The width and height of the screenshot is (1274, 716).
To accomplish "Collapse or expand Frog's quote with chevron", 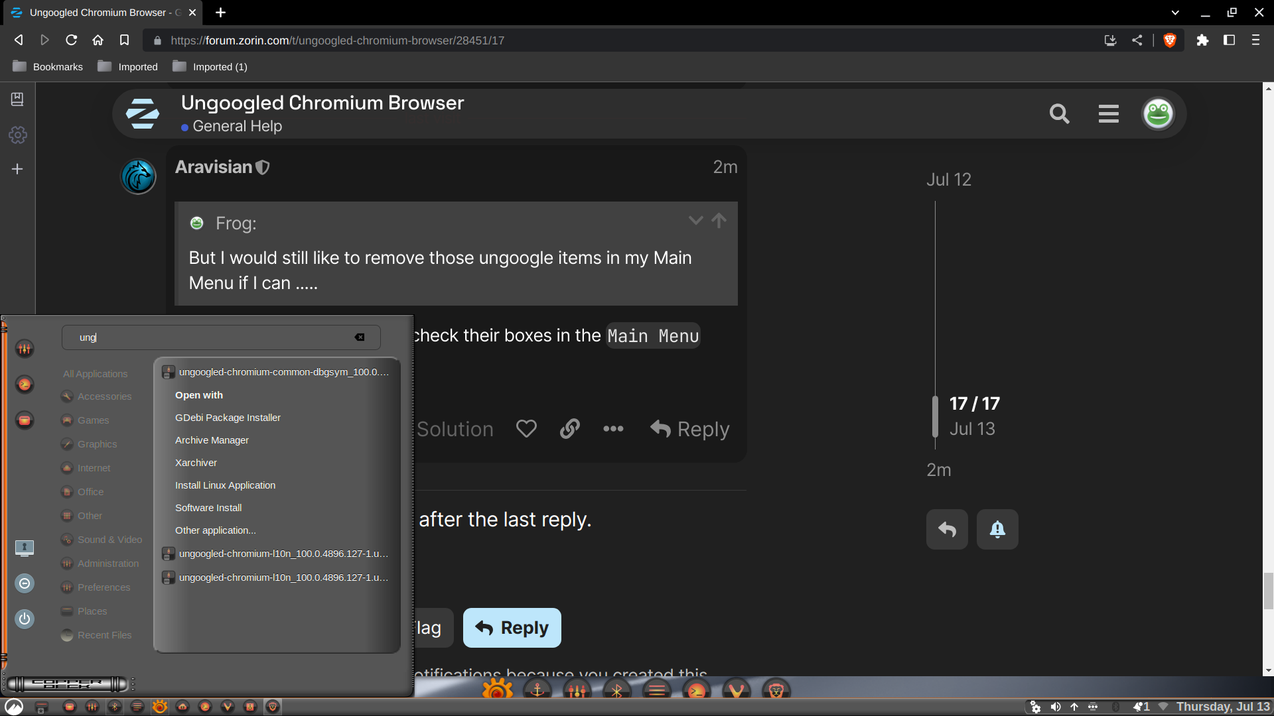I will pyautogui.click(x=695, y=221).
